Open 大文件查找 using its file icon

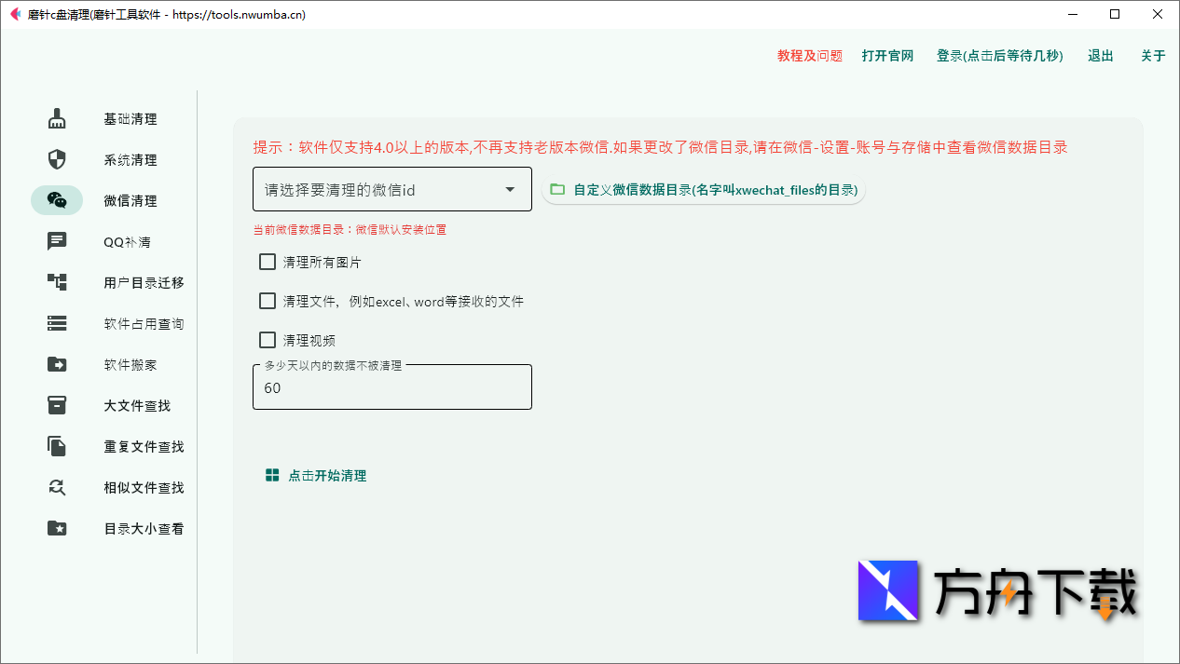tap(57, 405)
